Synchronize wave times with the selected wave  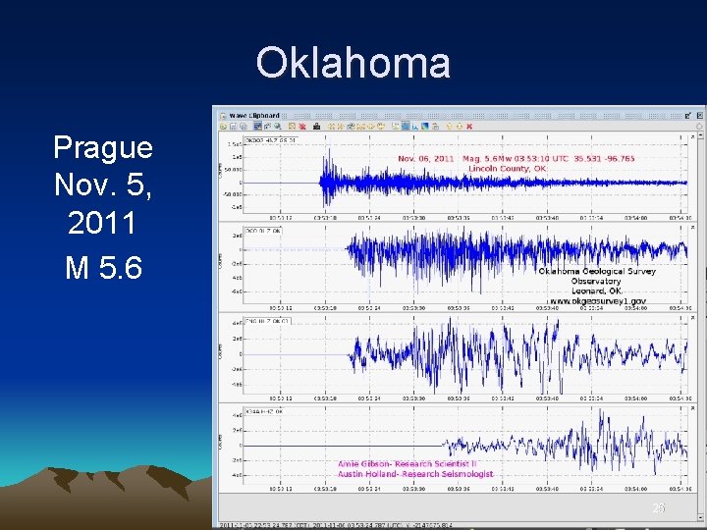[x=268, y=127]
